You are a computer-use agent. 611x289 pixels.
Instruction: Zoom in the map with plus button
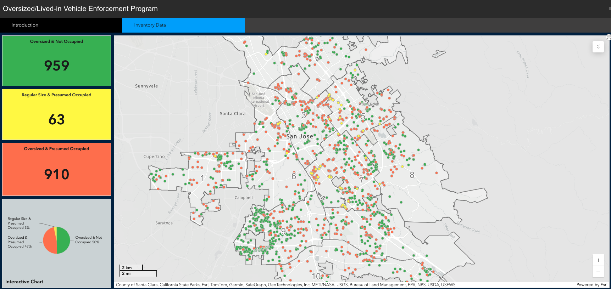[x=598, y=260]
